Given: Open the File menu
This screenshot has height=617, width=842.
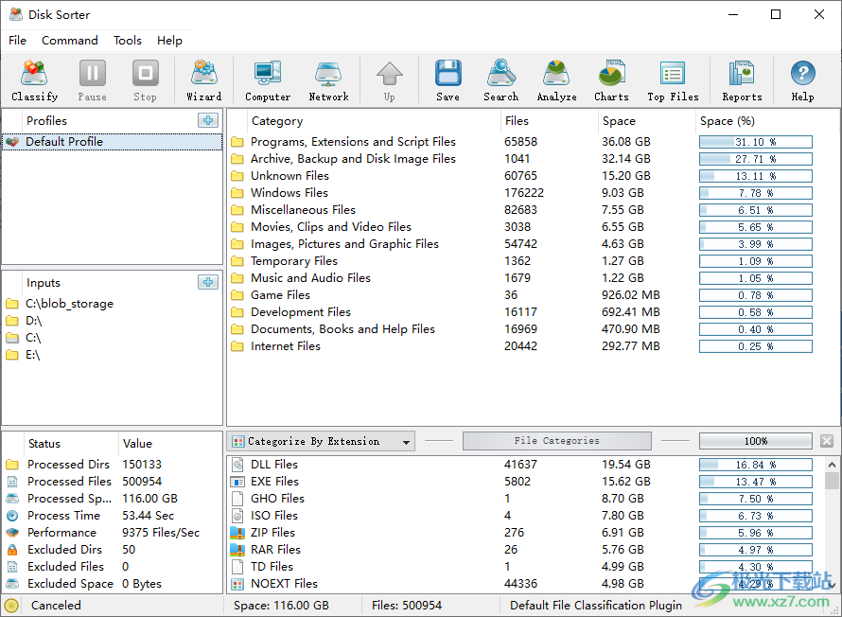Looking at the screenshot, I should [x=17, y=41].
